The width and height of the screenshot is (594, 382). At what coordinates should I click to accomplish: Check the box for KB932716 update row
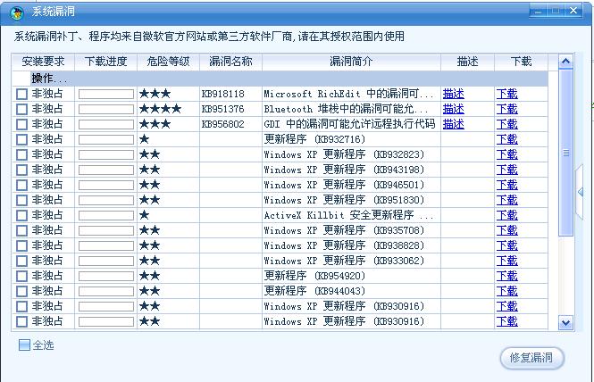[x=22, y=139]
